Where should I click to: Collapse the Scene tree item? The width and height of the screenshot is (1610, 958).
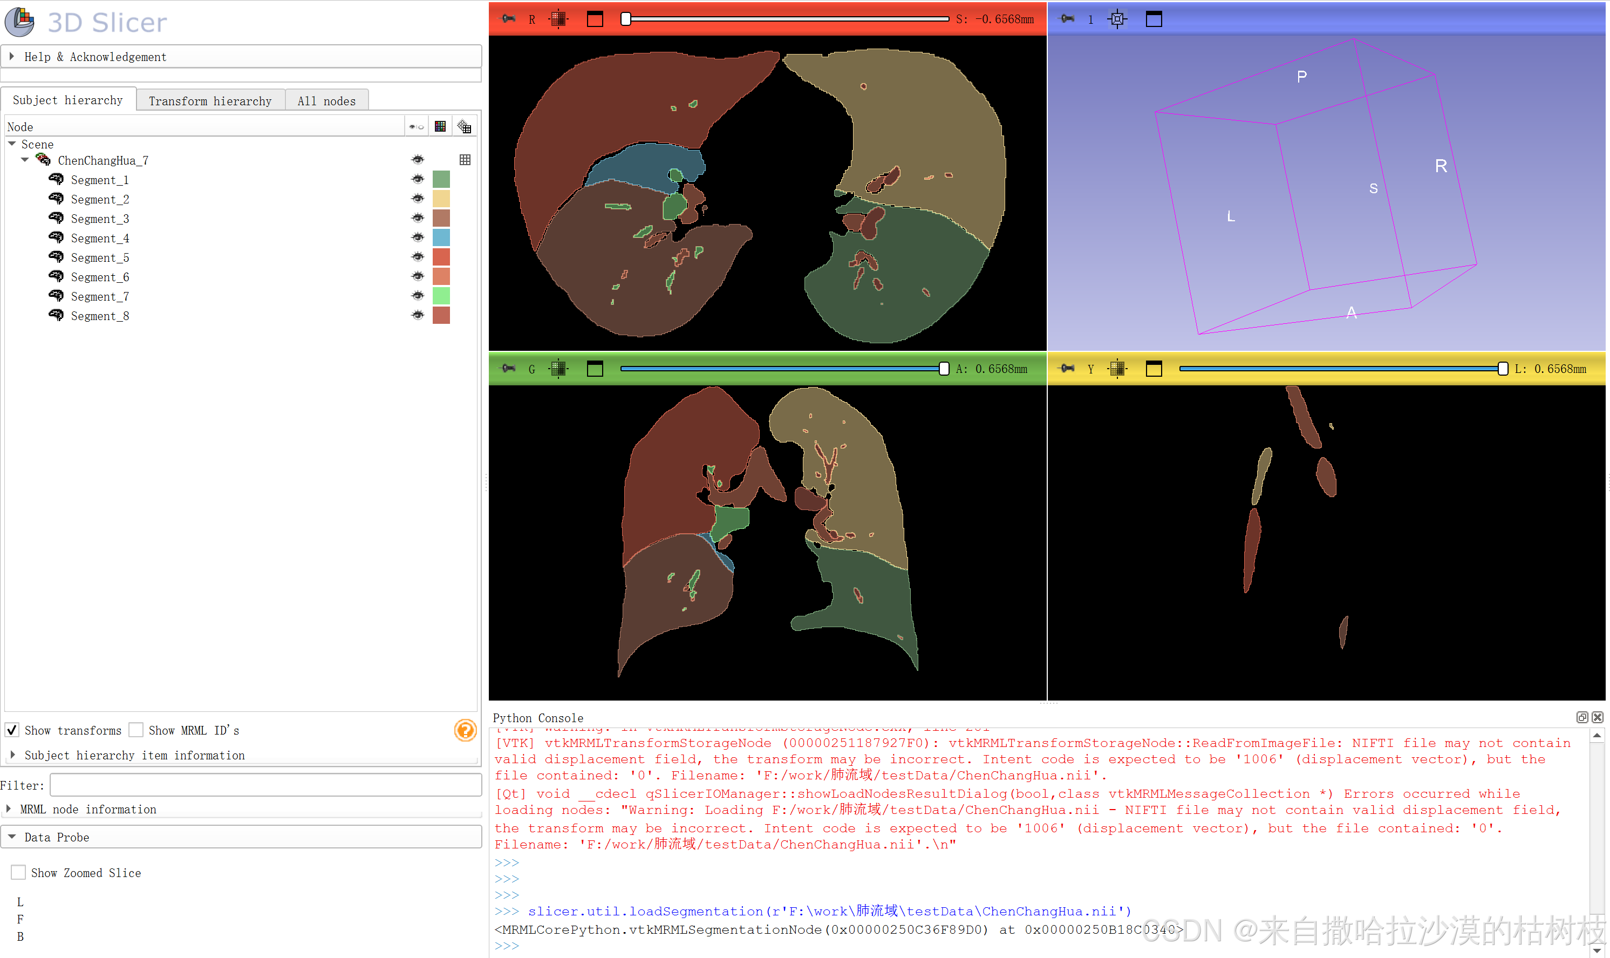coord(12,144)
